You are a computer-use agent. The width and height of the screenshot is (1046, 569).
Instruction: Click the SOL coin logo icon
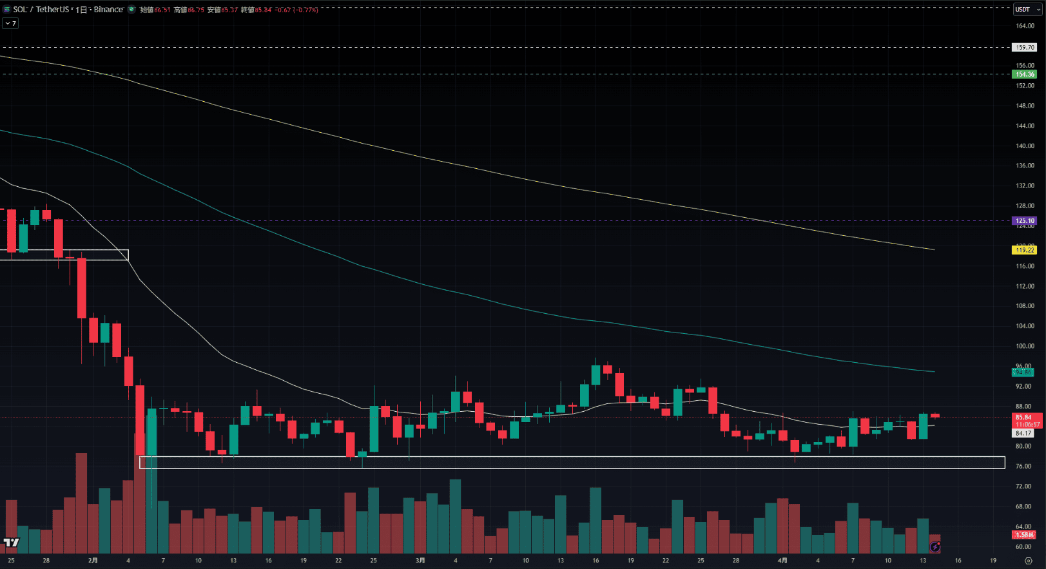pyautogui.click(x=7, y=10)
